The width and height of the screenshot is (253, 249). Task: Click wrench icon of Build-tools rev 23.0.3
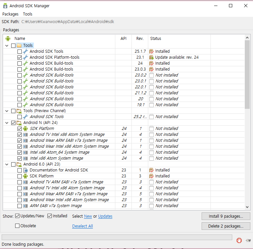tap(25, 69)
